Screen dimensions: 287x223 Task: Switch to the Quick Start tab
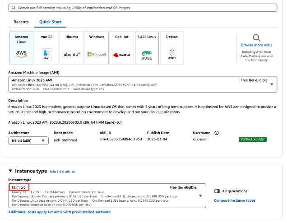coord(51,22)
